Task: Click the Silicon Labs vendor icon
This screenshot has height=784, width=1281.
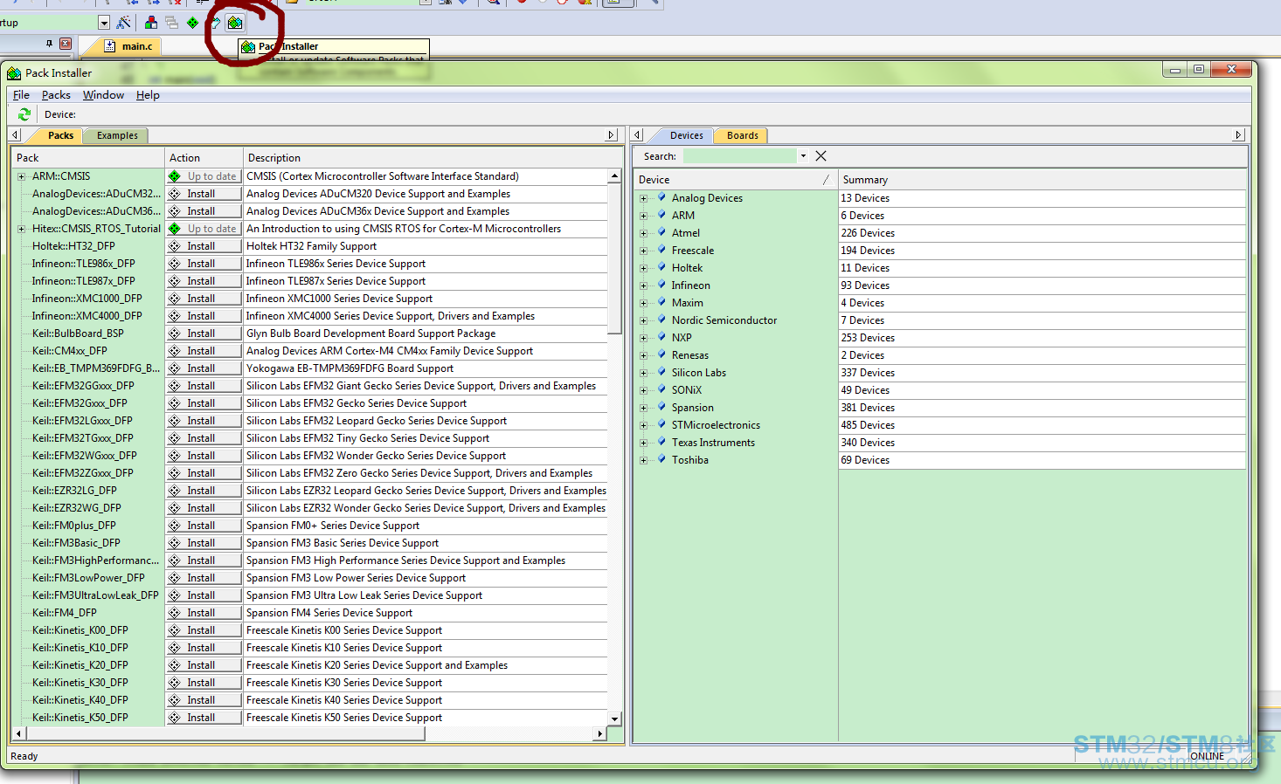Action: 661,372
